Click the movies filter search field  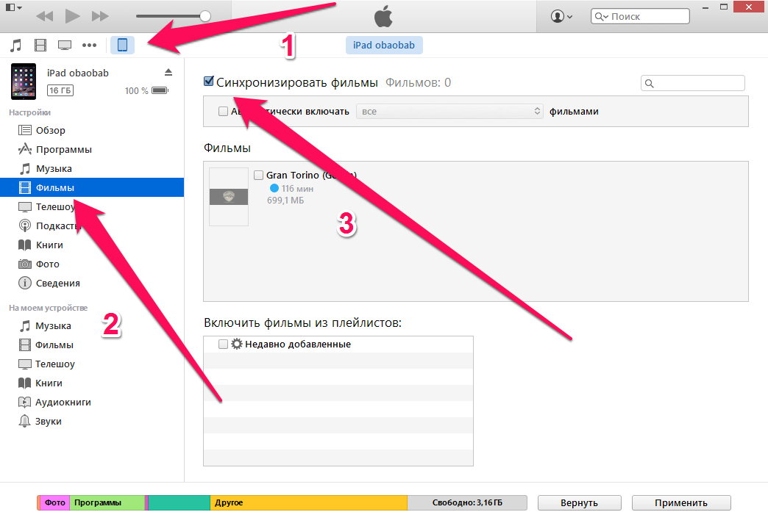click(692, 83)
